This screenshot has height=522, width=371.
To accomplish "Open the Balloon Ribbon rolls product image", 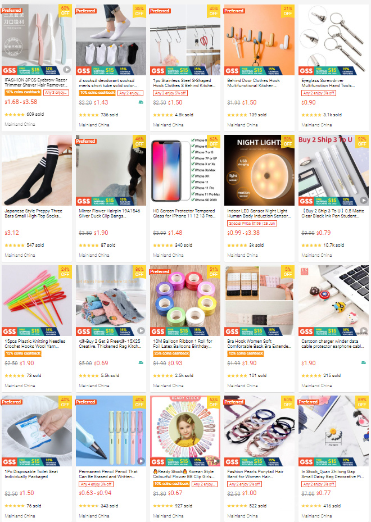I will point(185,301).
